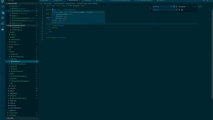This screenshot has width=213, height=120.
Task: Open PickTranslationTemplate.jsx in Open Editors list
Action: point(22,18)
